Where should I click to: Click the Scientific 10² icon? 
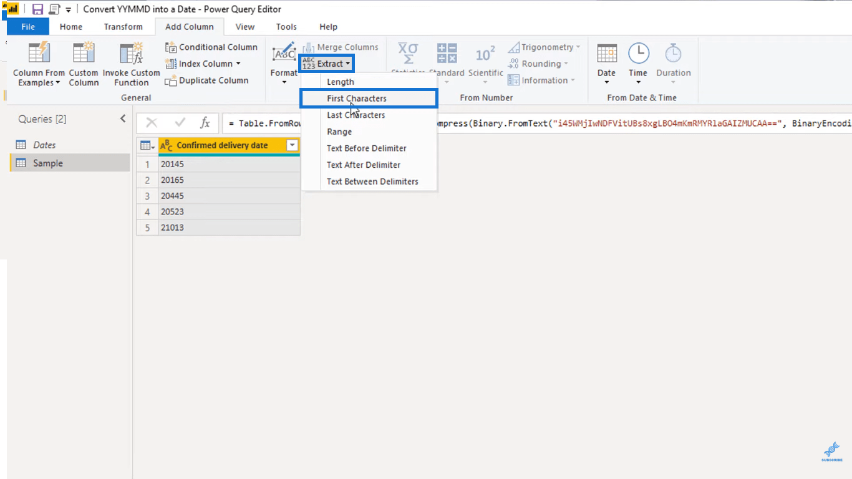[x=485, y=54]
